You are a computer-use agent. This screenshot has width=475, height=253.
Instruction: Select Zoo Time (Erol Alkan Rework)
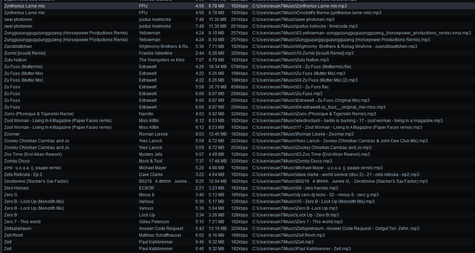point(33,154)
